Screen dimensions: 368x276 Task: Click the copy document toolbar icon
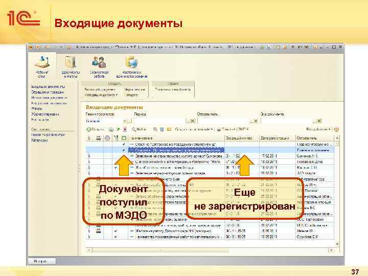(111, 129)
